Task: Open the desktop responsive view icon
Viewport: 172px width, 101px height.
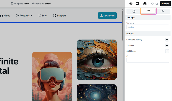Action: 137,4
